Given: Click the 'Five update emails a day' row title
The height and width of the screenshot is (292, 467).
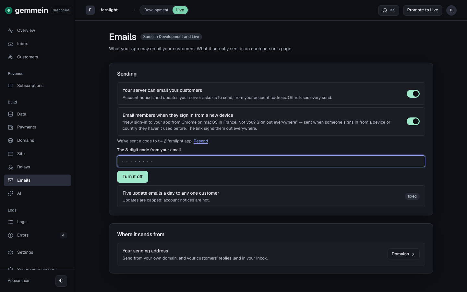Looking at the screenshot, I should [x=171, y=193].
